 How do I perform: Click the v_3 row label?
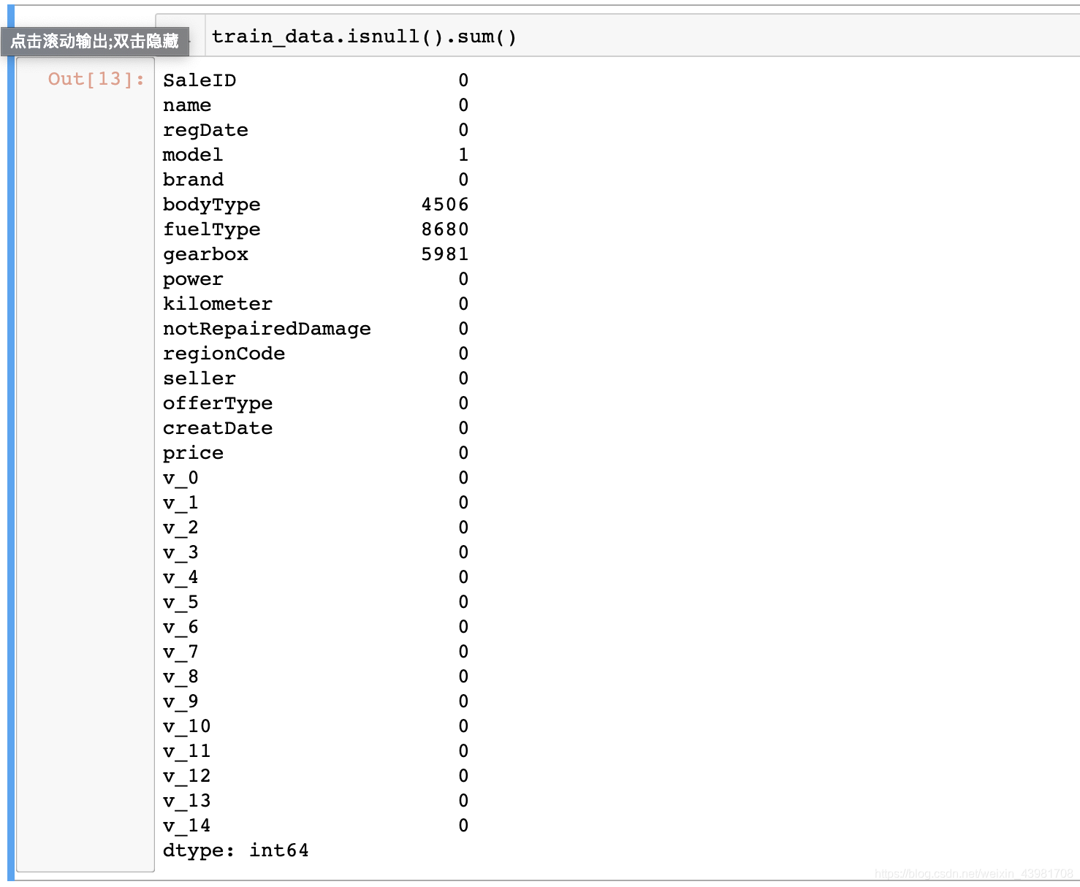tap(180, 552)
